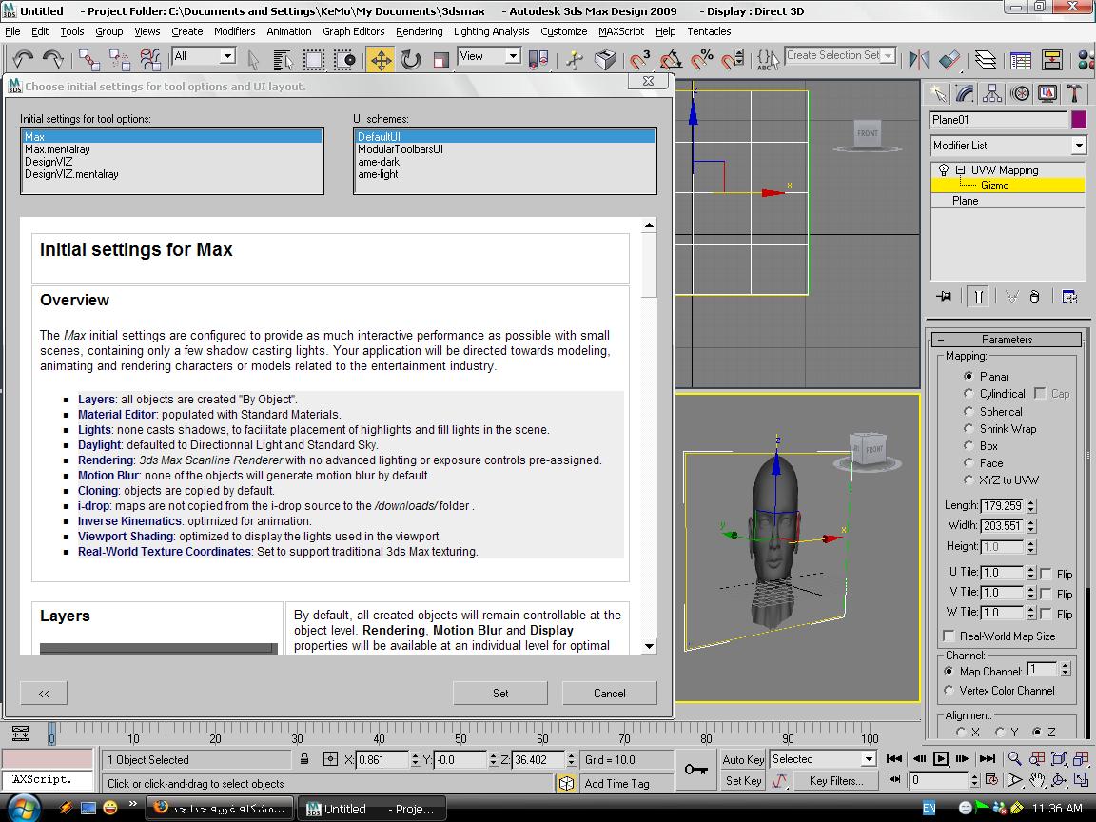Toggle the Percent Snap tool
Screen dimensions: 1096x822
point(702,59)
